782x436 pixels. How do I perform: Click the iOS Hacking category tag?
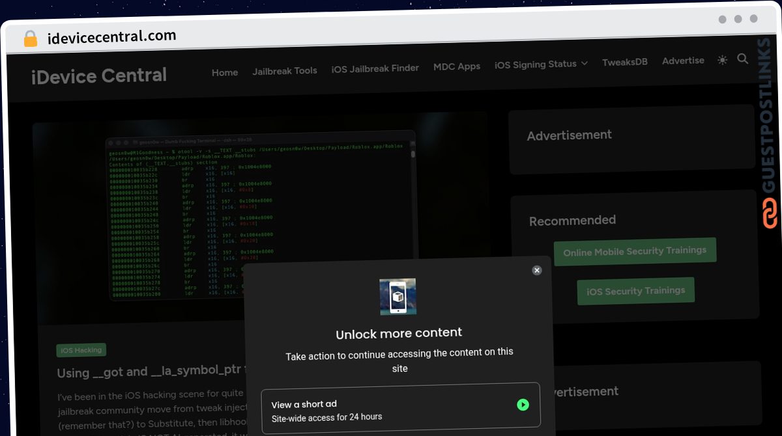pos(81,350)
